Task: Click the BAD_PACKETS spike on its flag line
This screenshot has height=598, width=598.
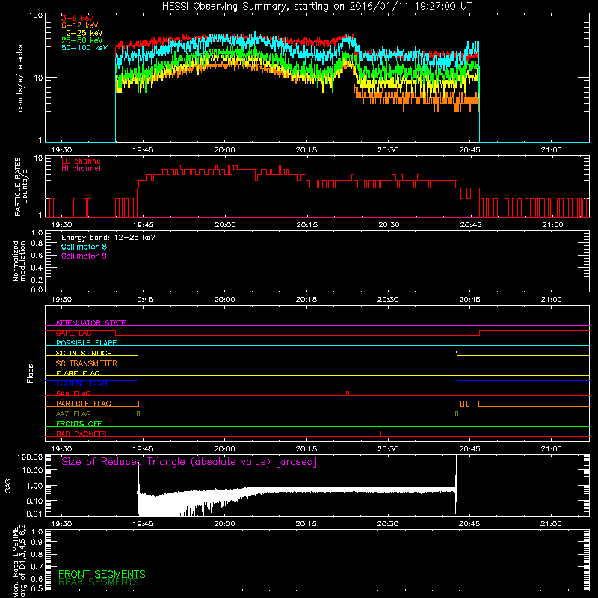Action: click(380, 434)
